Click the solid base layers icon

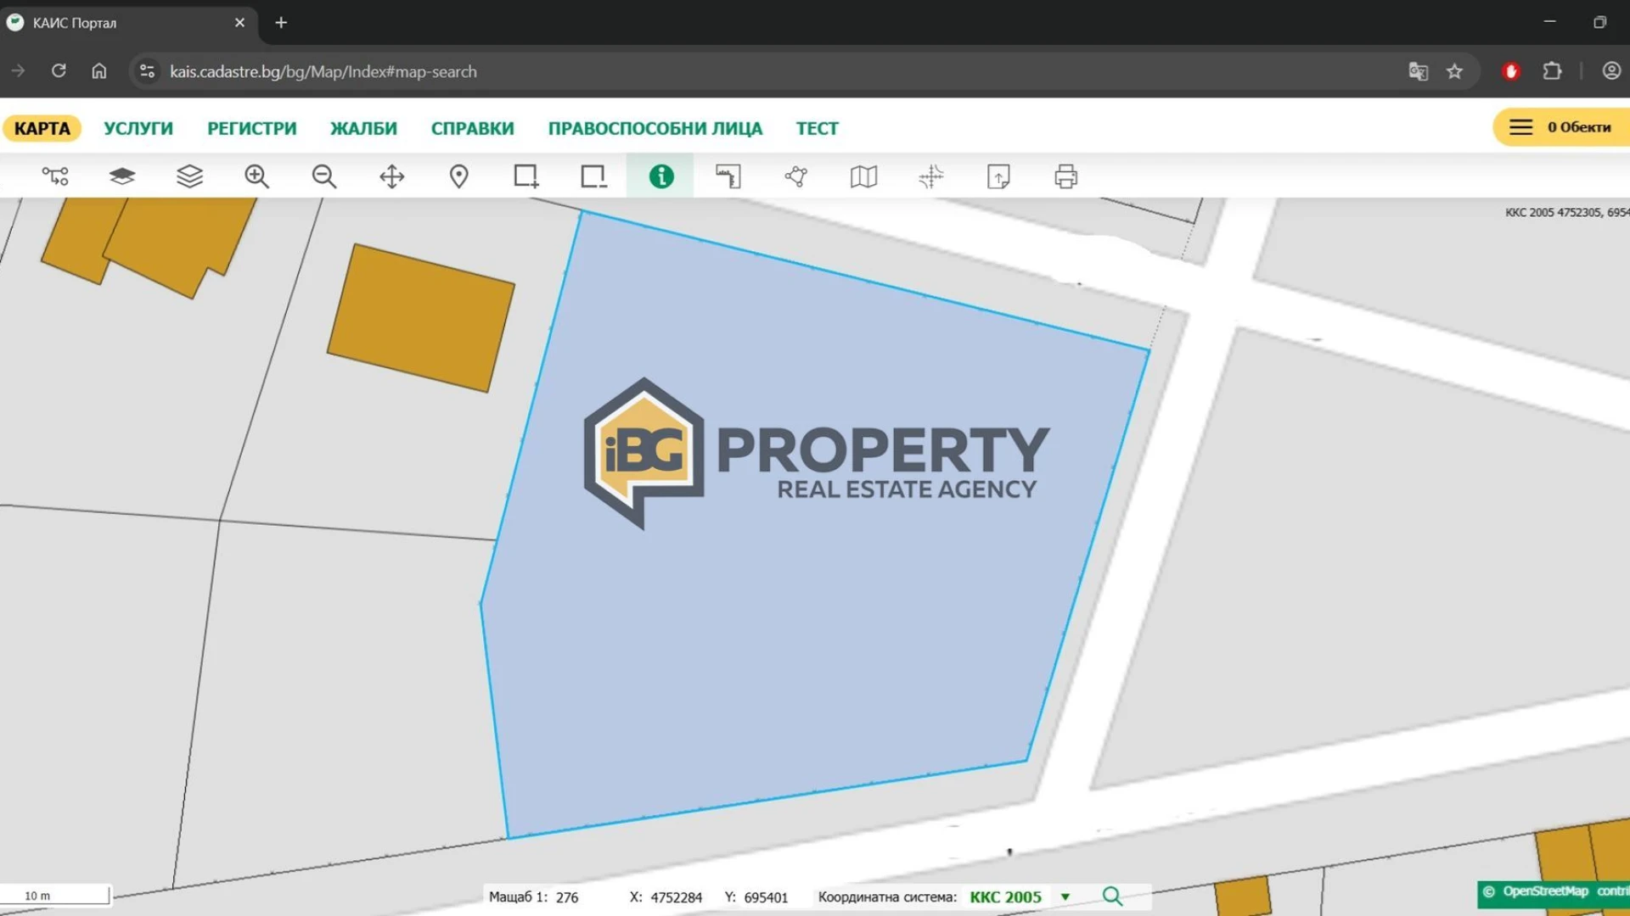(122, 176)
